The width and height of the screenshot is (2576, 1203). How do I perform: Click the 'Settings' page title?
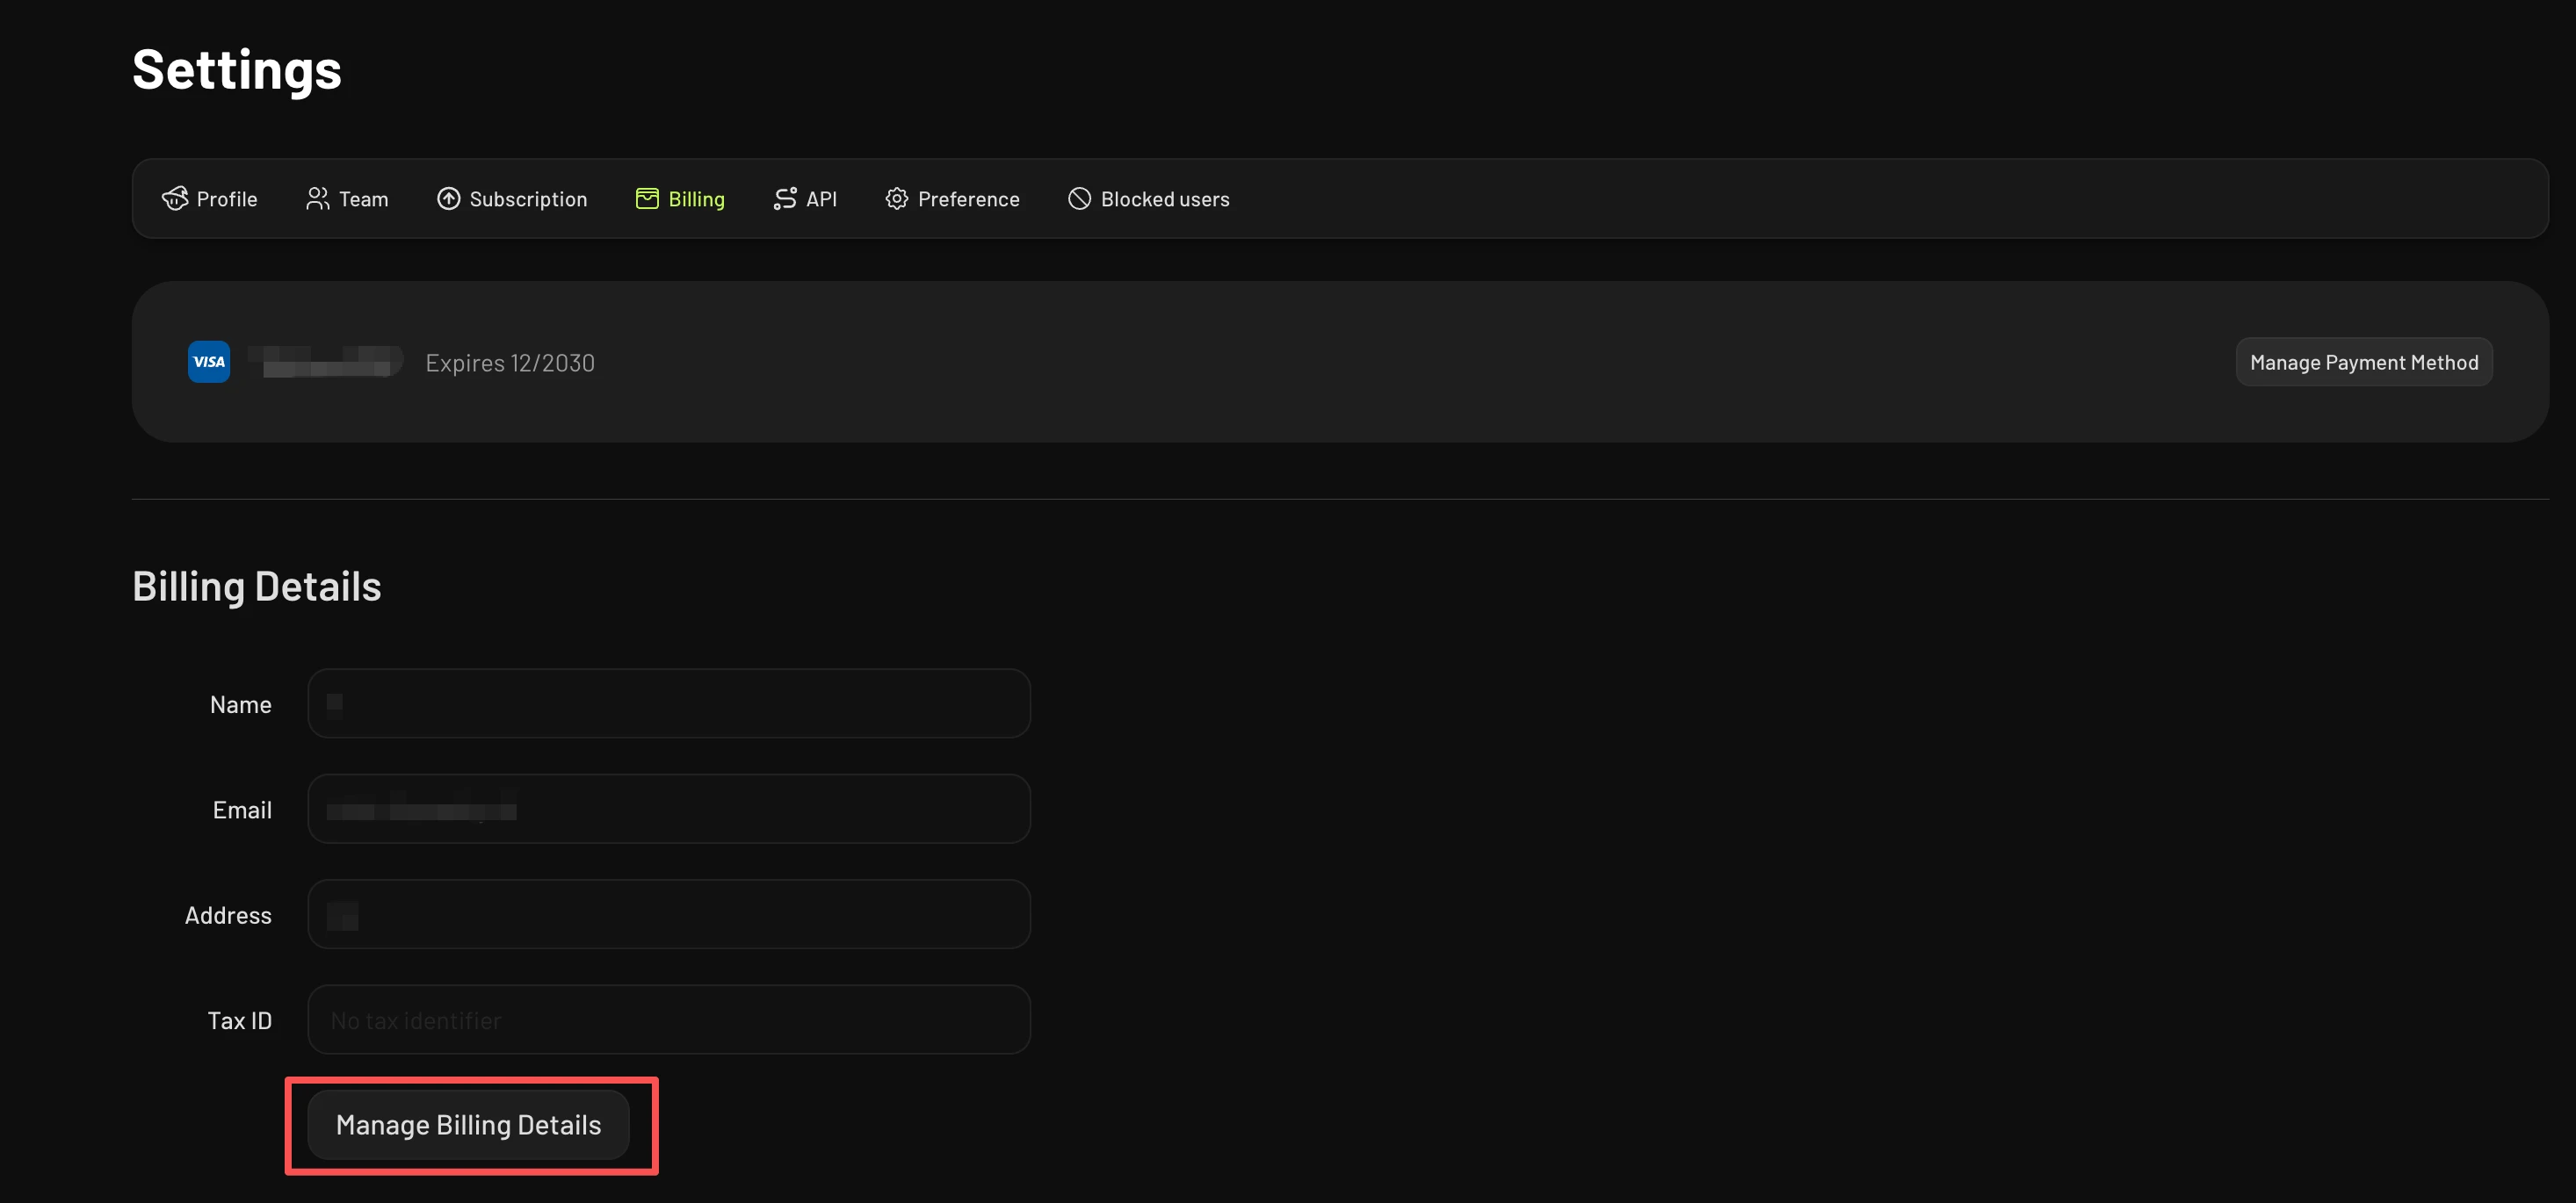pos(237,70)
